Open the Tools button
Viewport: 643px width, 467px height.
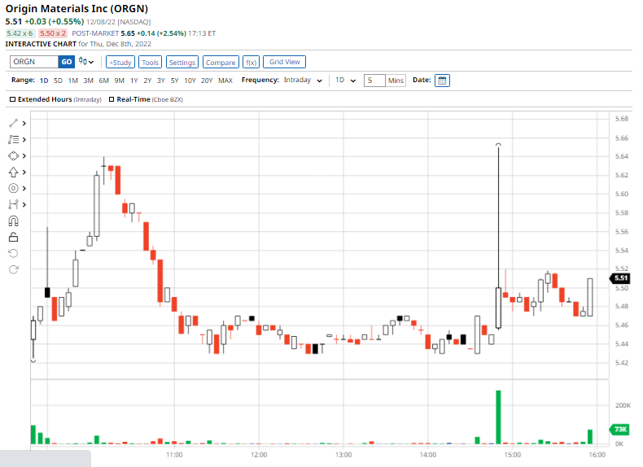[x=150, y=62]
